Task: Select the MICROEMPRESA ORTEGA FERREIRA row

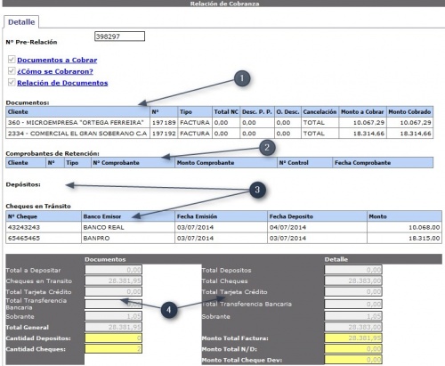Action: click(219, 123)
